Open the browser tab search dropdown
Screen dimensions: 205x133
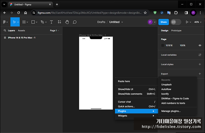pyautogui.click(x=4, y=5)
